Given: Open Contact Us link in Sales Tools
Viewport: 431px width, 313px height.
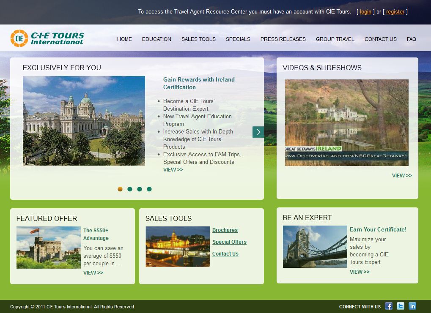Looking at the screenshot, I should tap(225, 254).
